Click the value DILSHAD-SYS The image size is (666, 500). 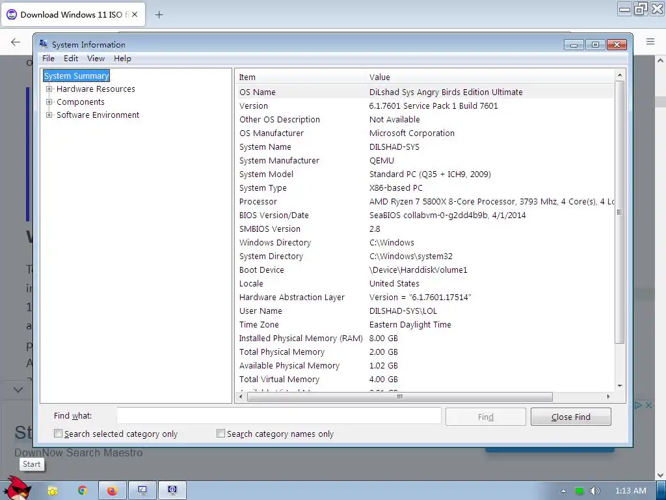click(x=394, y=146)
